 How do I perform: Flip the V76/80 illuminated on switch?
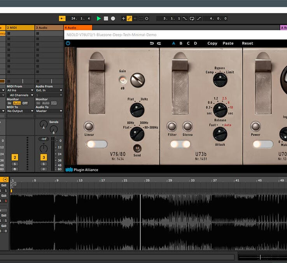coord(97,144)
